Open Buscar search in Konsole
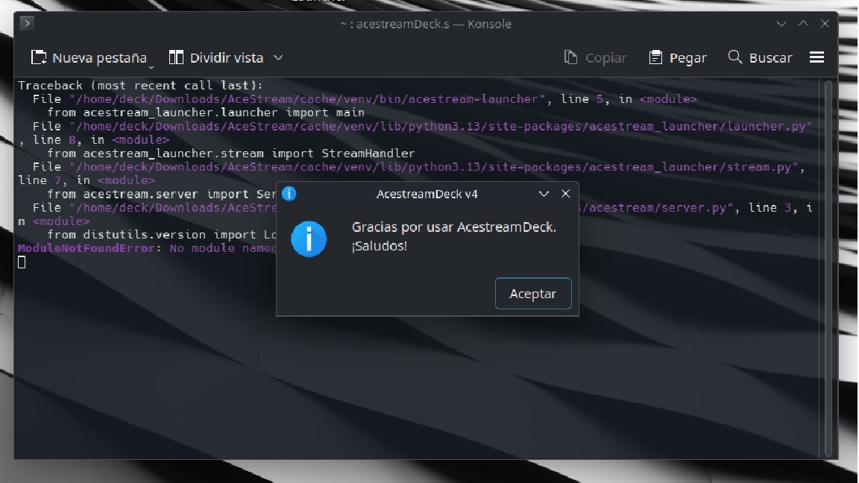Image resolution: width=859 pixels, height=483 pixels. [760, 57]
